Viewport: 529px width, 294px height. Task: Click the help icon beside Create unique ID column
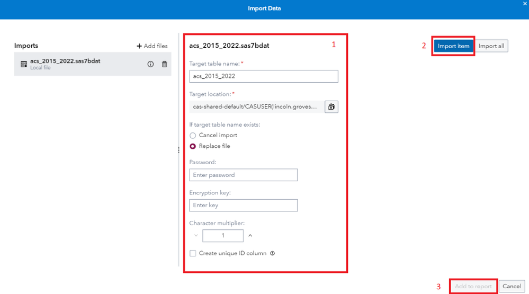point(272,253)
